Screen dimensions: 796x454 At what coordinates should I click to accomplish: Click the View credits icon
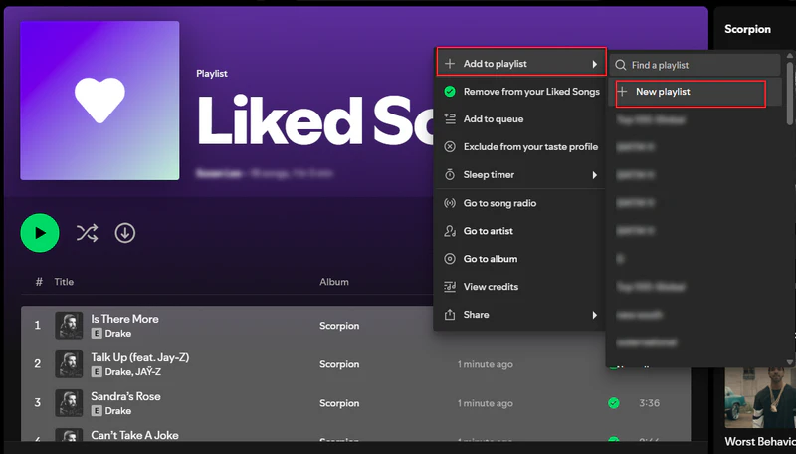(x=450, y=287)
